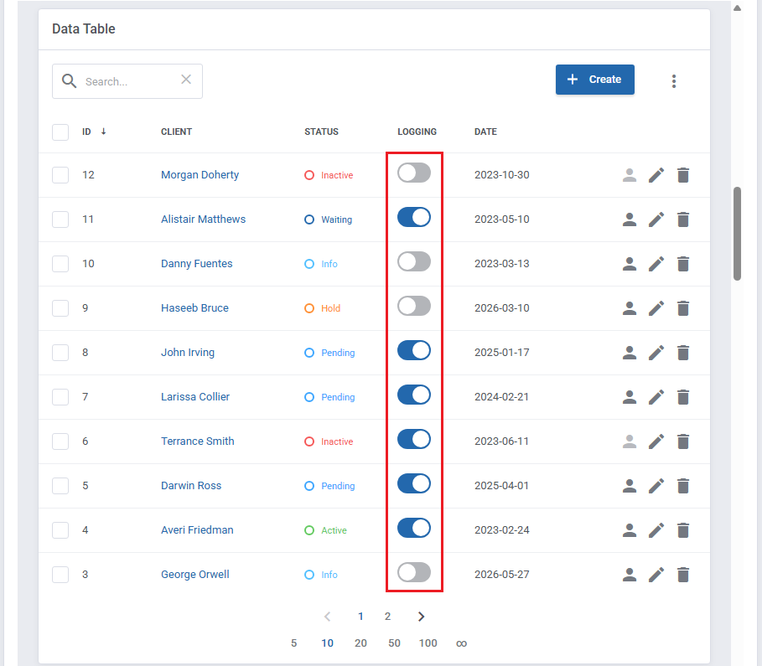This screenshot has width=762, height=666.
Task: Show 100 rows per page
Action: pyautogui.click(x=428, y=643)
